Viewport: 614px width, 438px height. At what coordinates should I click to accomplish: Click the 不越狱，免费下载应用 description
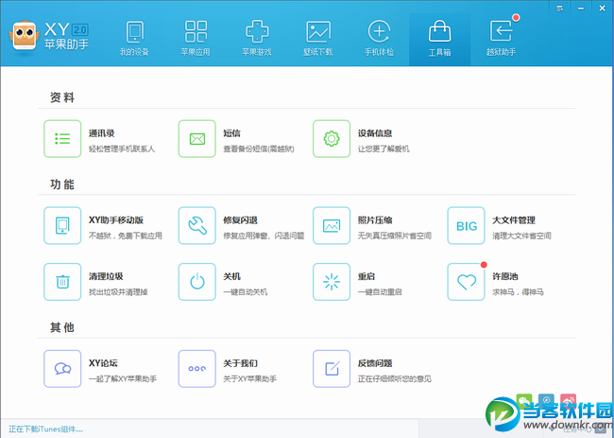click(126, 237)
